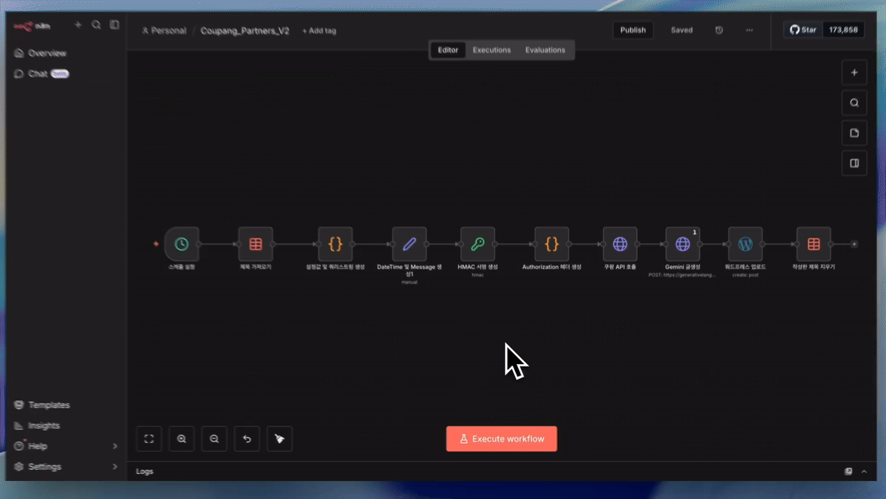The width and height of the screenshot is (886, 499).
Task: Pop out the Logs panel
Action: tap(848, 471)
